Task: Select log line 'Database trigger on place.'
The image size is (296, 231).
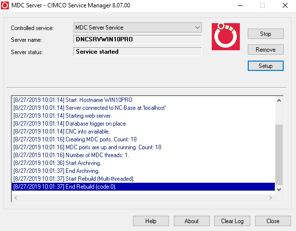Action: click(x=143, y=124)
